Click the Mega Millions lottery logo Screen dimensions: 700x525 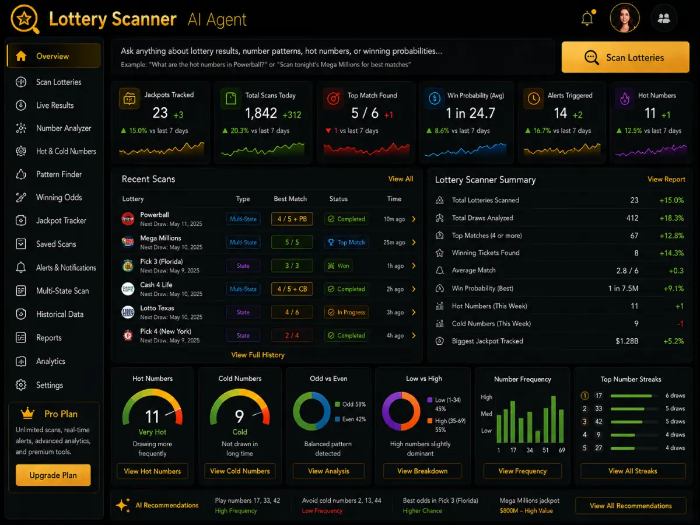point(128,242)
